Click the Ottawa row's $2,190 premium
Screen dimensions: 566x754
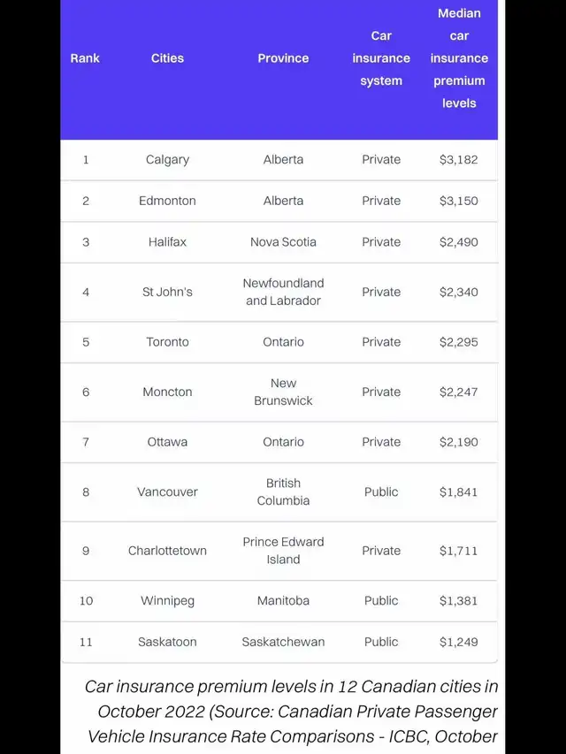coord(459,442)
